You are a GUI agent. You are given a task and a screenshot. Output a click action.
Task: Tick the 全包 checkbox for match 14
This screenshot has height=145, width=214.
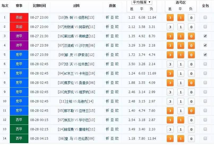click(205, 138)
